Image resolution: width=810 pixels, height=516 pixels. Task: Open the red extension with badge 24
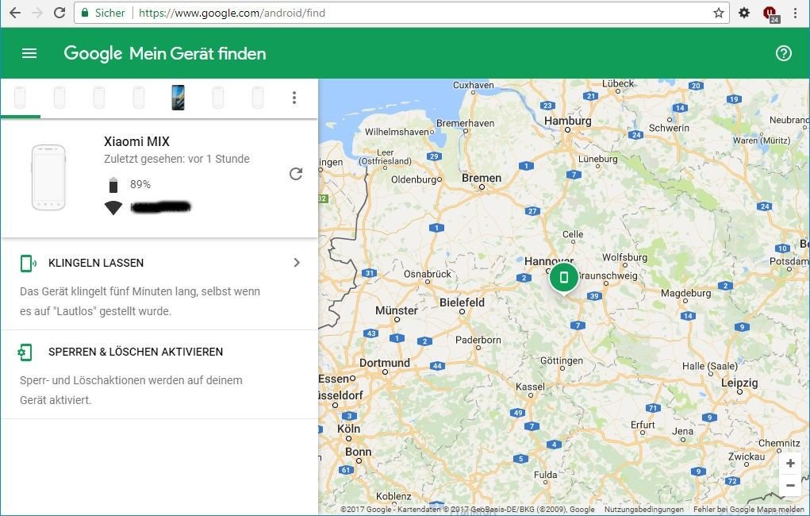click(771, 14)
